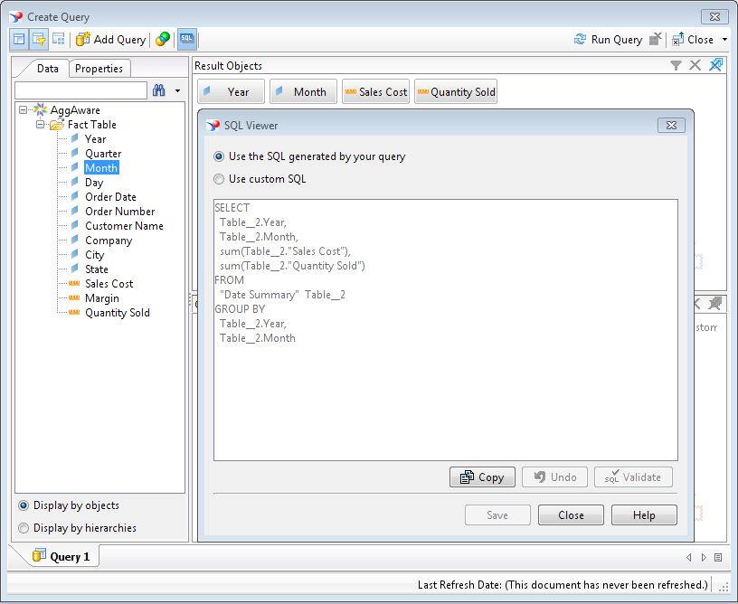738x604 pixels.
Task: Open the dropdown arrow beside toolbar Close
Action: (724, 40)
